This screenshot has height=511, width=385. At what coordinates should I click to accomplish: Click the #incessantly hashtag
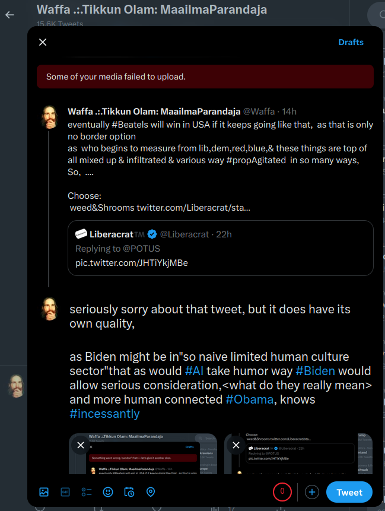pyautogui.click(x=104, y=414)
